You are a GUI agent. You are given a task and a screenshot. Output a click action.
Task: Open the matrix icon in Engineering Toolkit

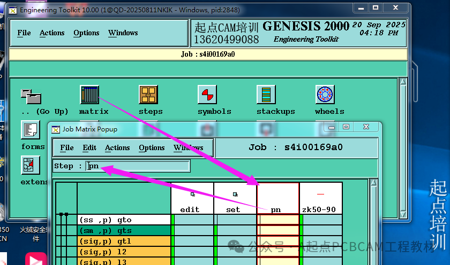coord(89,95)
